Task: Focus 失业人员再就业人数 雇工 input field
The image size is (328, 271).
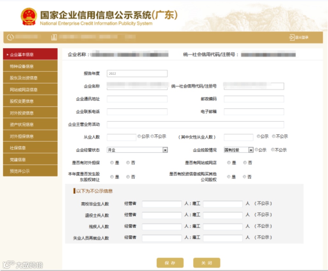Action: [x=223, y=238]
